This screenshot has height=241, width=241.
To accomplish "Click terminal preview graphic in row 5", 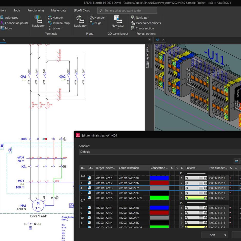I will 196,198.
